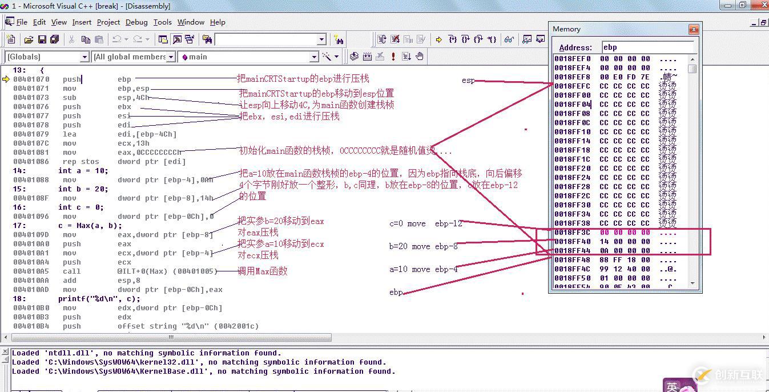Open QuickWatch with the glasses icon
Screen dimensions: 769x392
pos(509,39)
